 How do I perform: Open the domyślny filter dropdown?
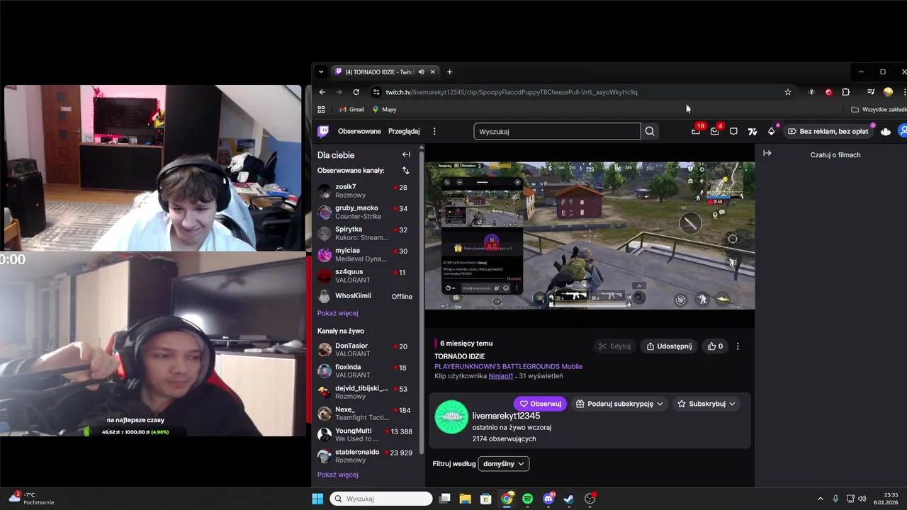[x=504, y=464]
